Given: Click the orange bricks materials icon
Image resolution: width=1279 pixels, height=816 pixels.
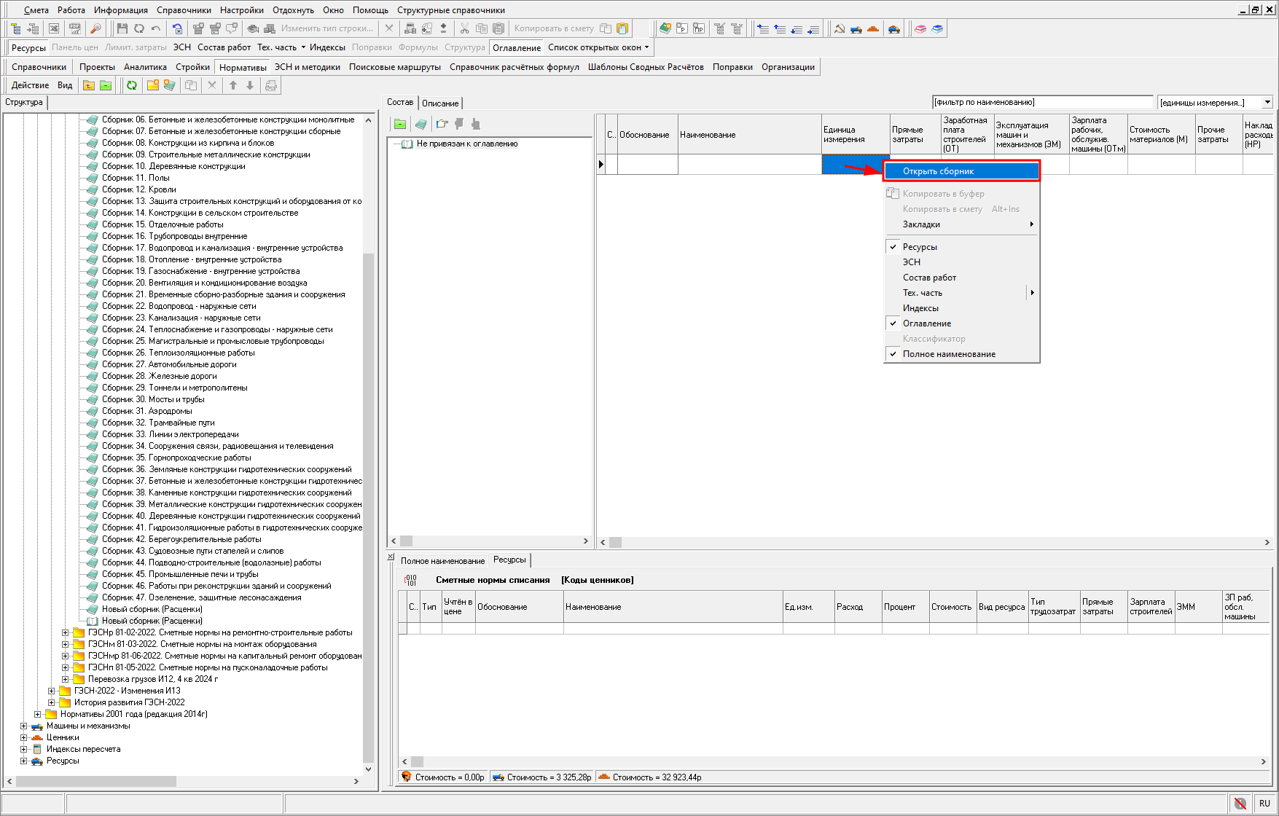Looking at the screenshot, I should click(873, 28).
